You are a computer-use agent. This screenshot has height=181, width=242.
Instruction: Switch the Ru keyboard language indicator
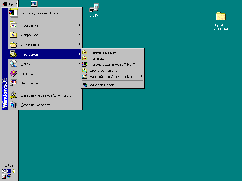click(x=9, y=171)
